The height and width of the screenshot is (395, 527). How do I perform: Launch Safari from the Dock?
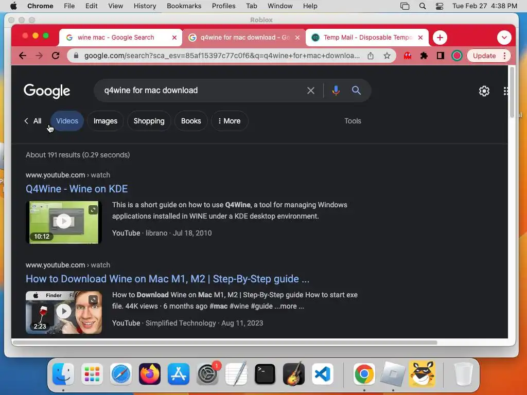click(x=121, y=374)
